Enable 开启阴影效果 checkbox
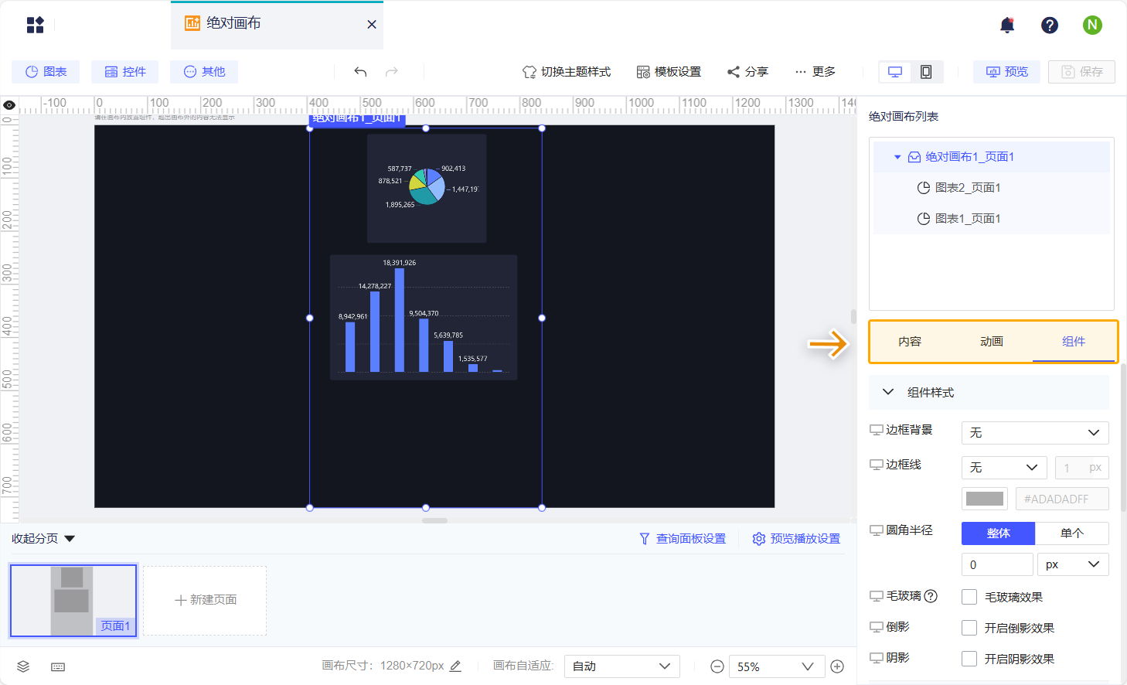The image size is (1127, 685). (969, 659)
